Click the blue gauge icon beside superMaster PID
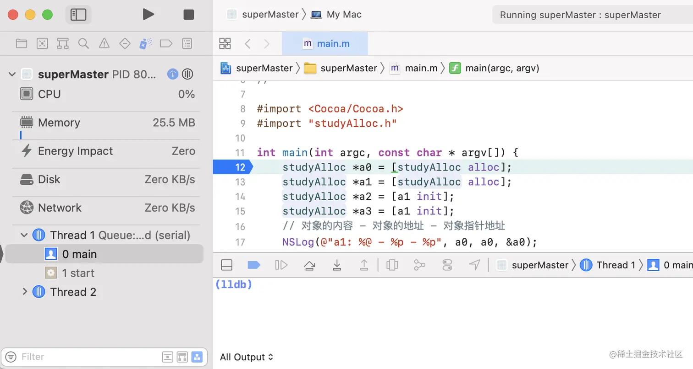 (x=173, y=74)
